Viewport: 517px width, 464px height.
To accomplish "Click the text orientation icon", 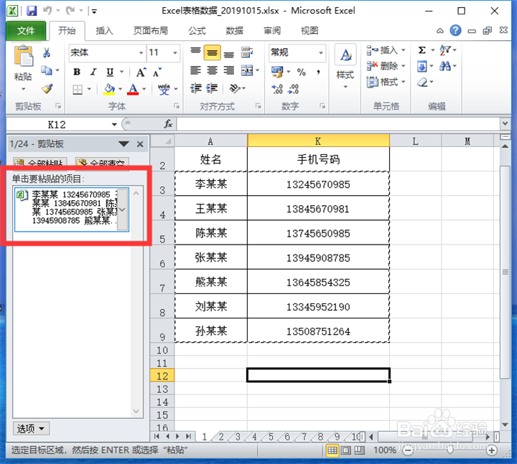I will pyautogui.click(x=235, y=88).
